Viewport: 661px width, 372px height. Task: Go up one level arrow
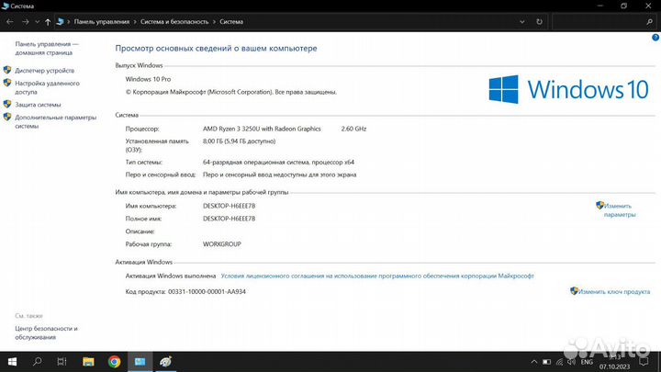click(x=48, y=22)
